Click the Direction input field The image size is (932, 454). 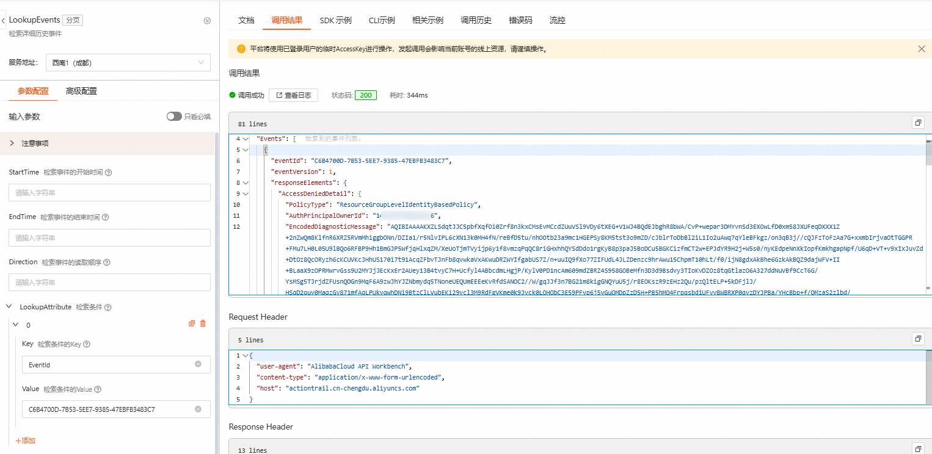(x=109, y=283)
